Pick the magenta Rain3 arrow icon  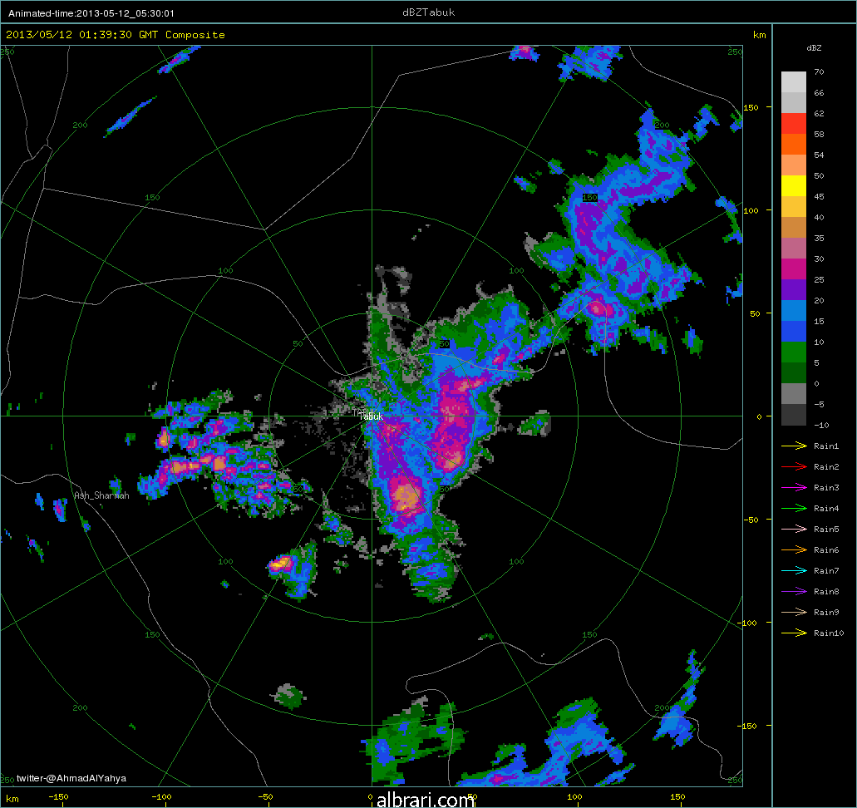794,488
